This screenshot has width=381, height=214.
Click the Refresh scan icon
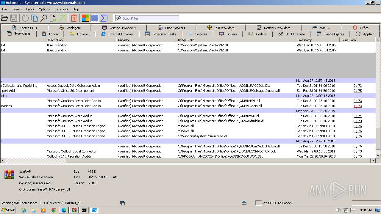click(x=25, y=18)
